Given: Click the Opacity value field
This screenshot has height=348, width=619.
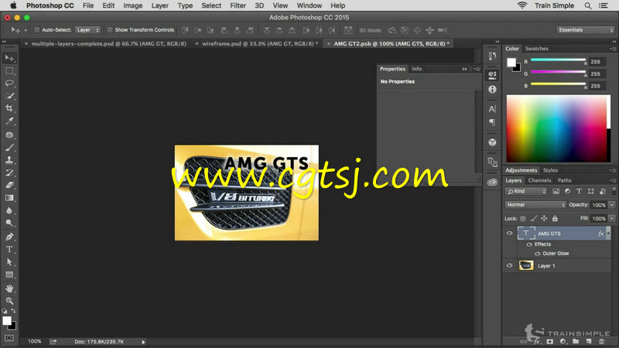Looking at the screenshot, I should 599,205.
